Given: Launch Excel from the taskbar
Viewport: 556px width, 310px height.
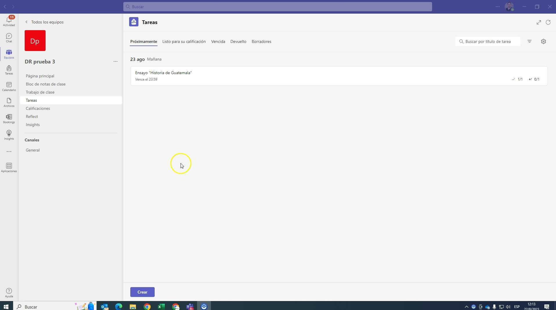Looking at the screenshot, I should point(161,307).
